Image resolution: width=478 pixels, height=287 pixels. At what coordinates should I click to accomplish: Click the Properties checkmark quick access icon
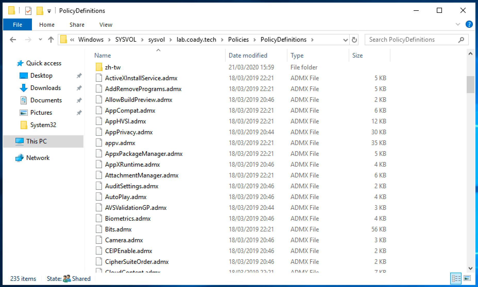point(28,11)
